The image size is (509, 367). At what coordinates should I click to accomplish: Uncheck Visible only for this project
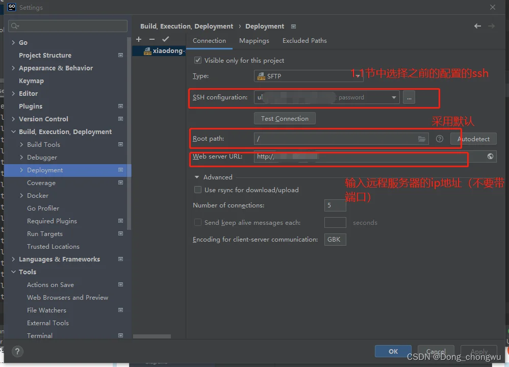click(198, 60)
